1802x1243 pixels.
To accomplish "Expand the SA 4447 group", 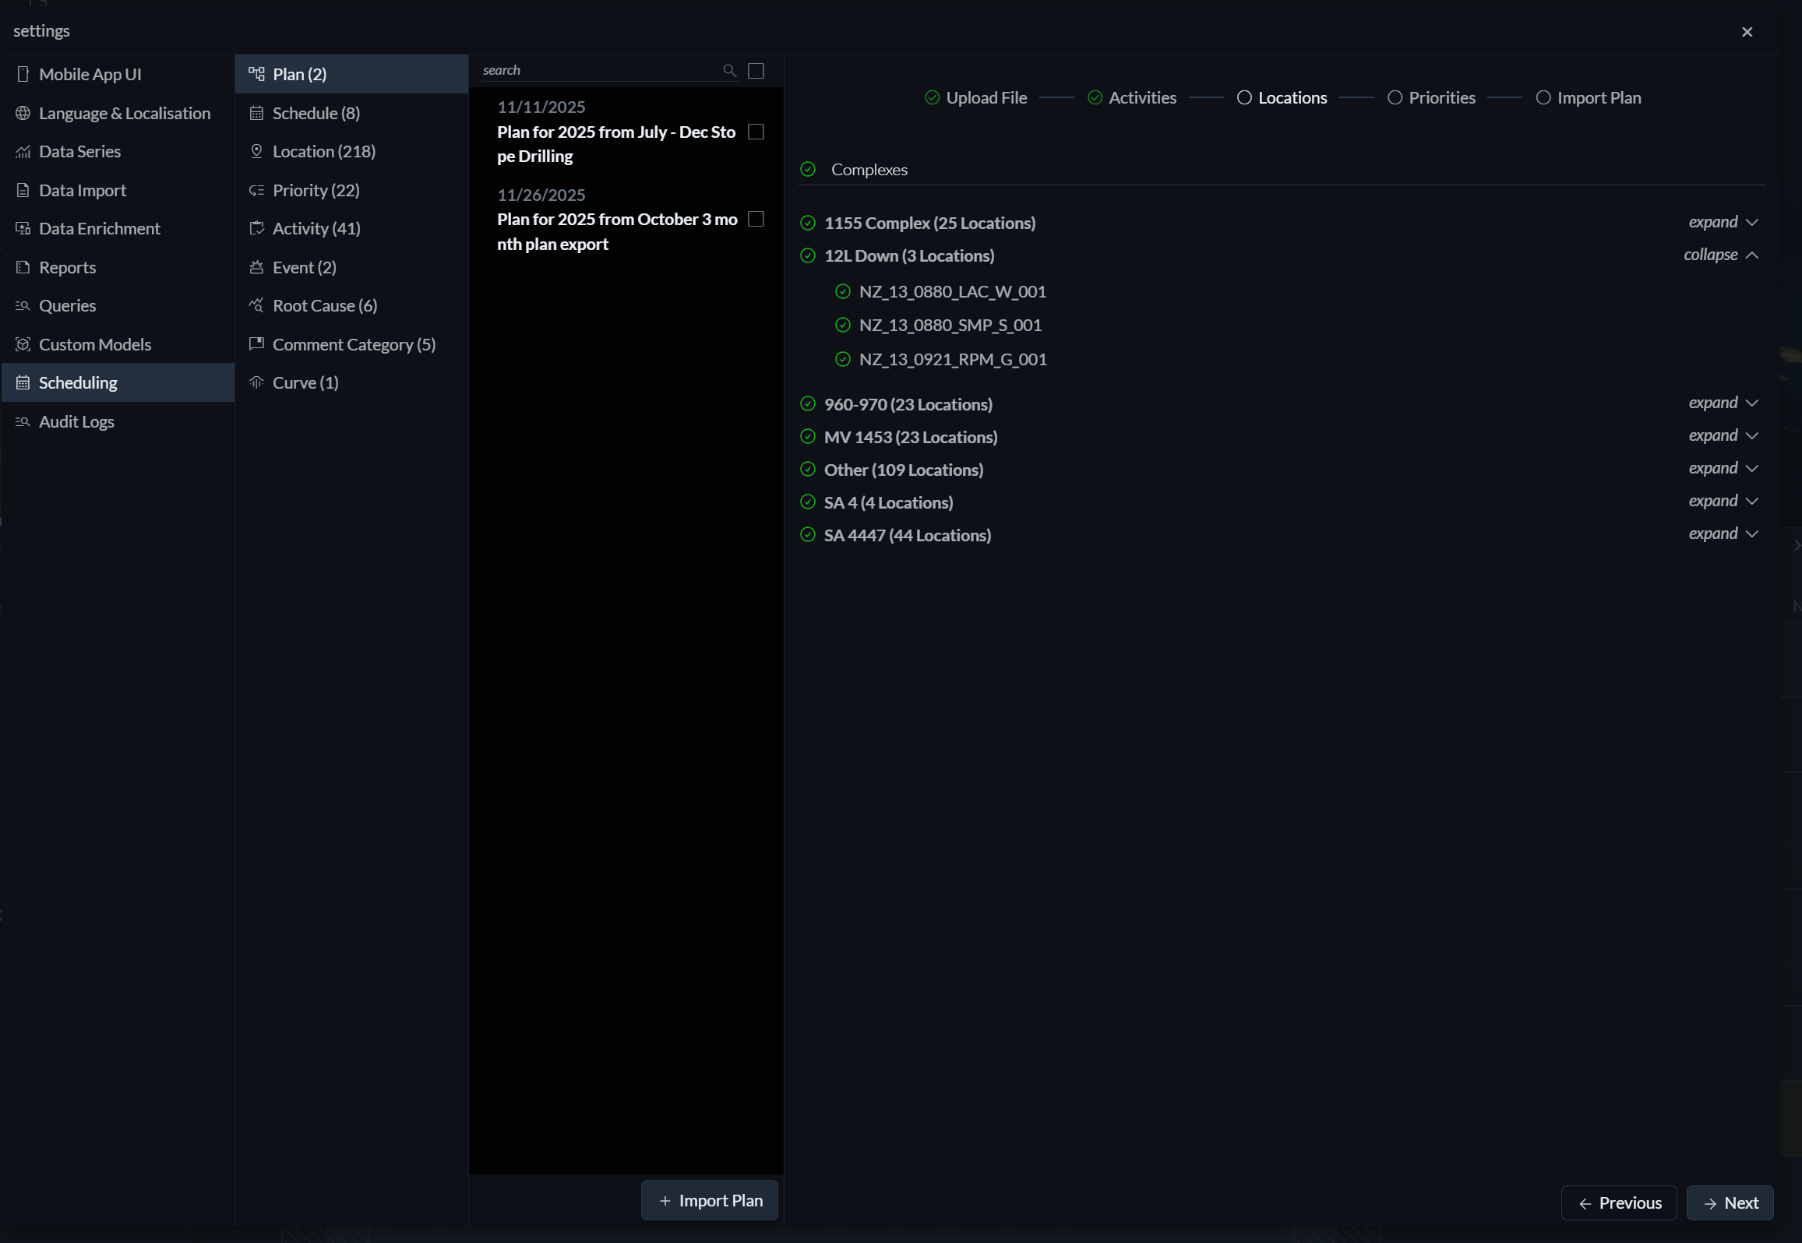I will [1723, 533].
